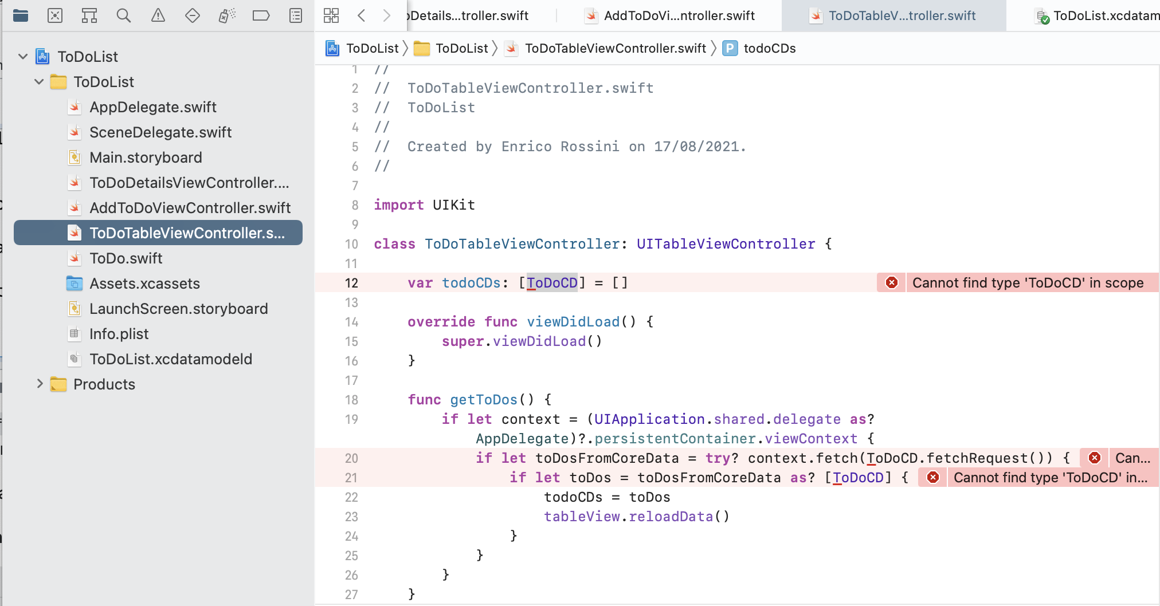Screen dimensions: 1160x606
Task: Collapse the ToDoList folder group
Action: tap(39, 81)
